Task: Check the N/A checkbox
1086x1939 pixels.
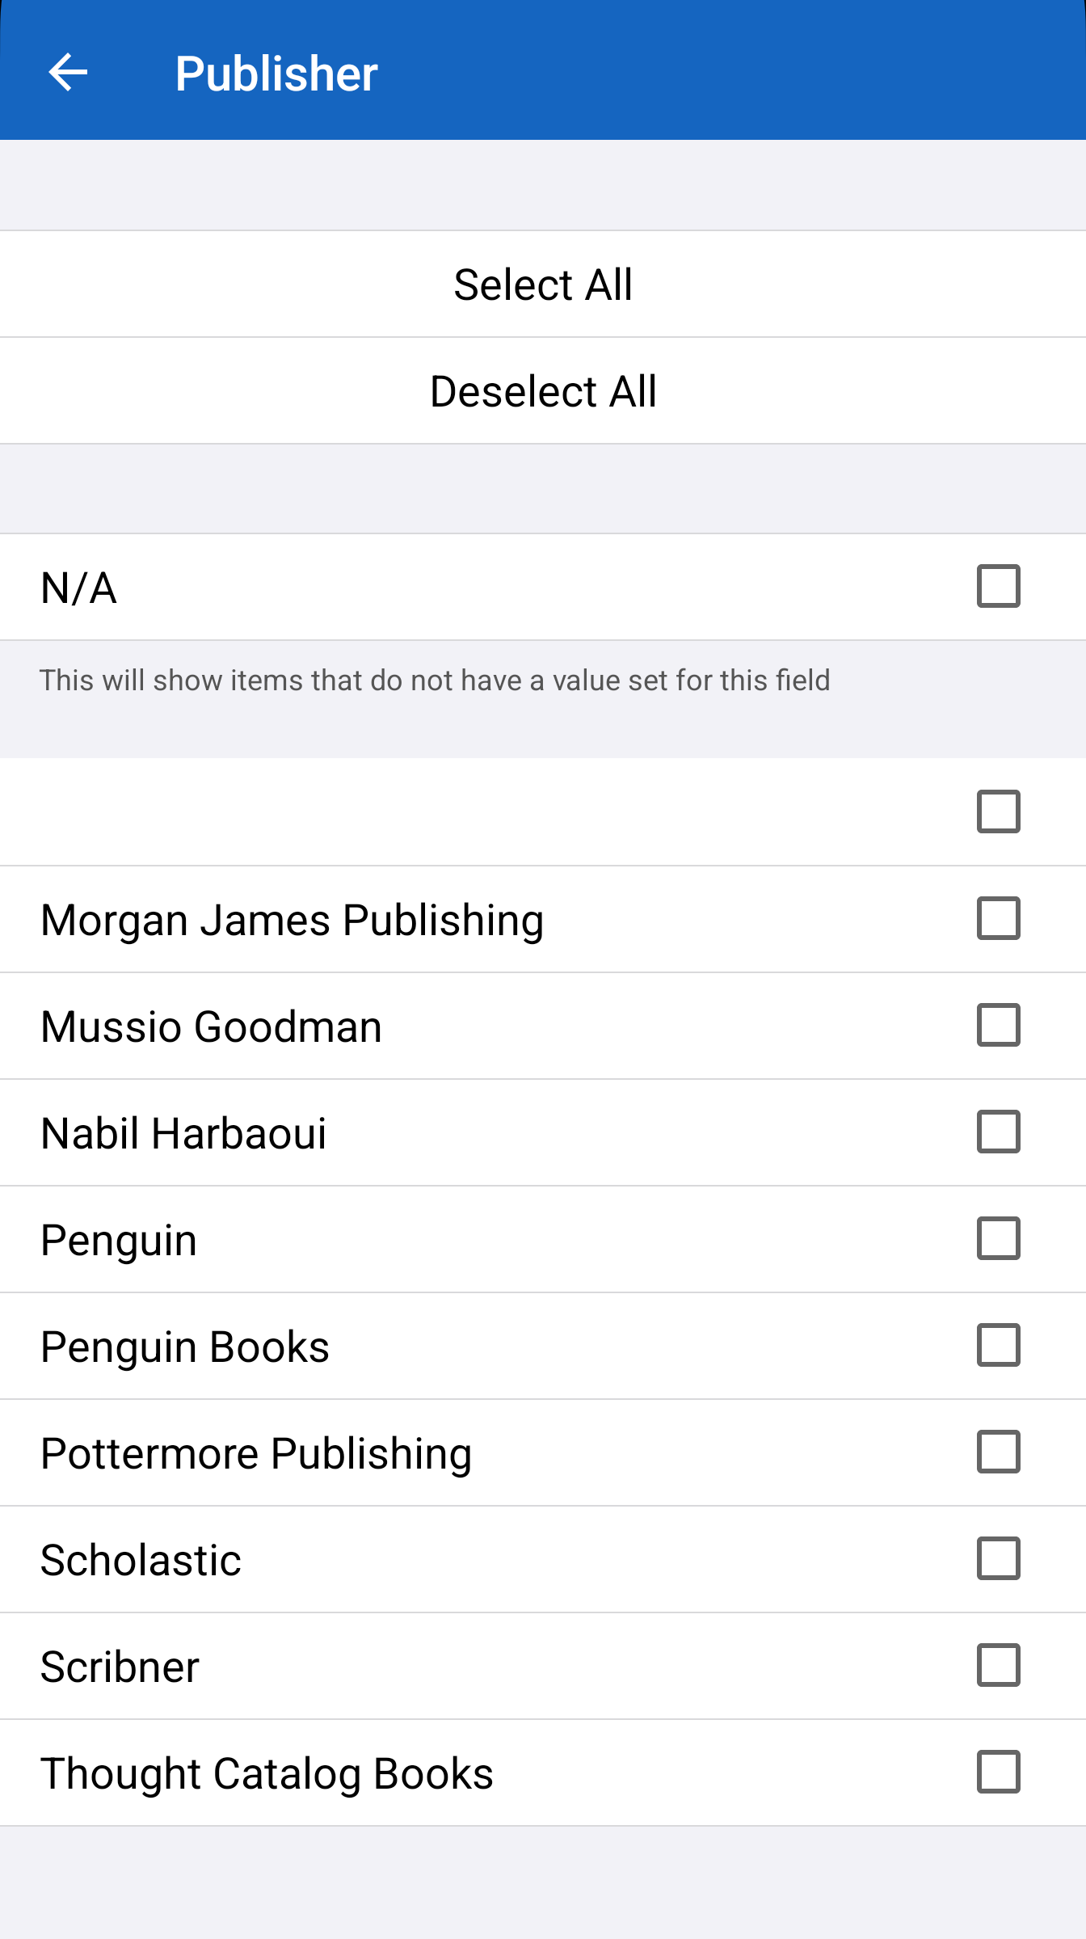Action: pos(998,586)
